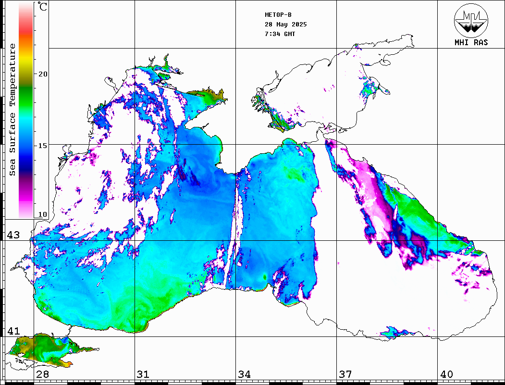The width and height of the screenshot is (505, 385).
Task: Click longitude label 34
Action: click(245, 374)
